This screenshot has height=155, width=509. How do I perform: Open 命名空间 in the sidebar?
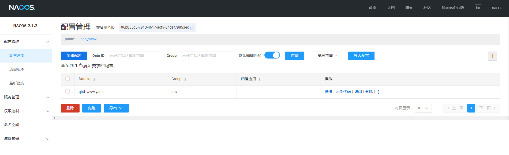pos(26,125)
